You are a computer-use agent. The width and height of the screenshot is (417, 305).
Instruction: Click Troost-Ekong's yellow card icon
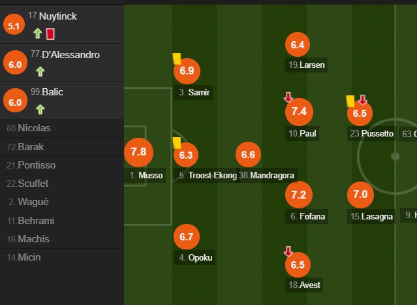(x=177, y=143)
